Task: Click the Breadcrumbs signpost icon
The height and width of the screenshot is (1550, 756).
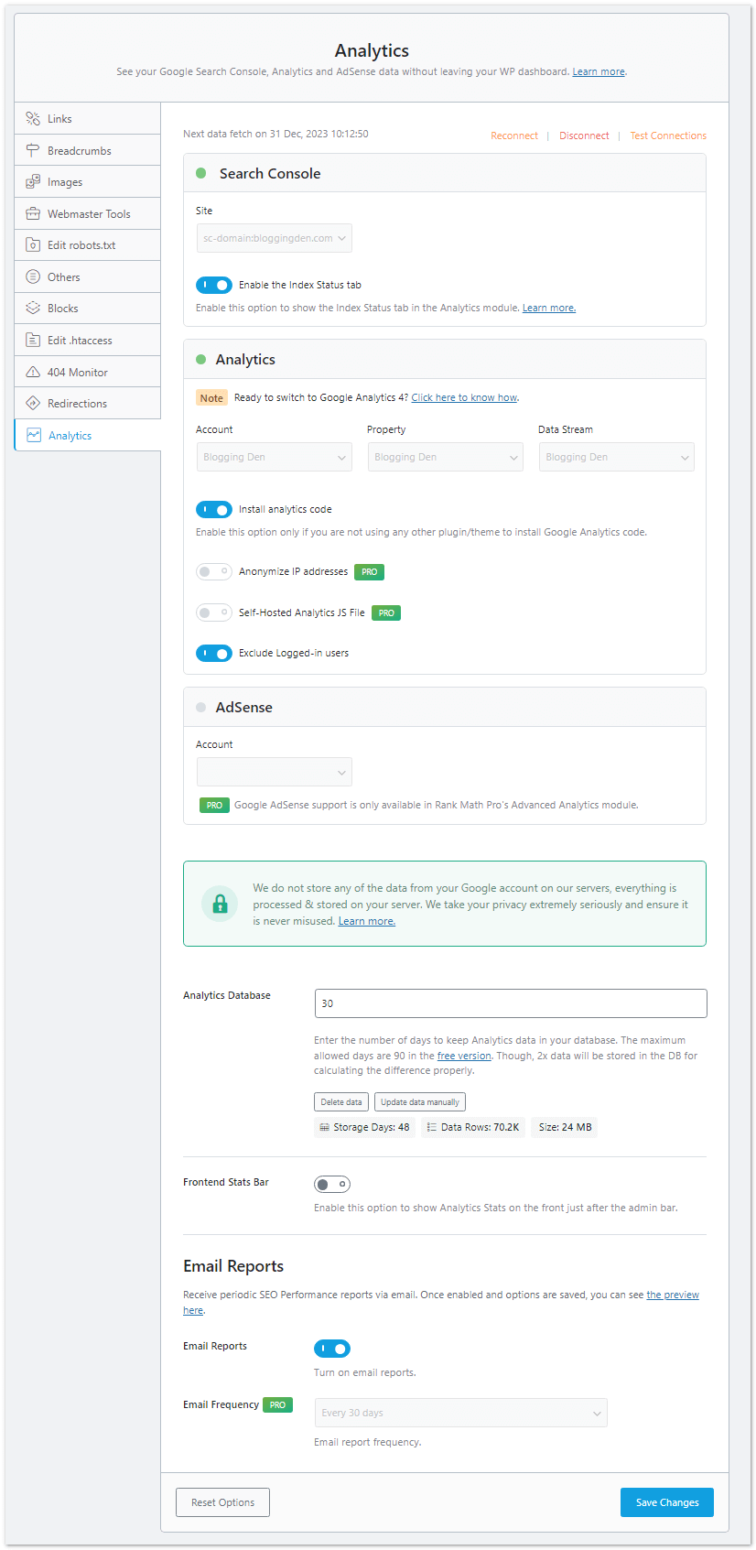Action: [33, 150]
